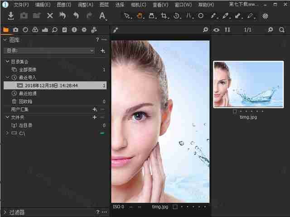Select the crop tool in the toolbar
Screen dimensions: 290x217
click(x=164, y=16)
